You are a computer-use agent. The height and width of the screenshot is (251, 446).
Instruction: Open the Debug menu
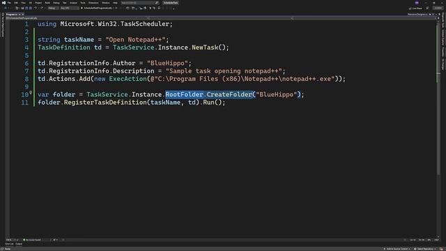[56, 3]
